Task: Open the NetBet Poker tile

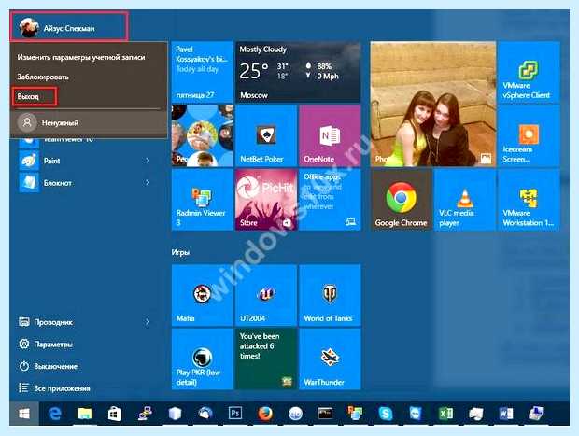Action: pyautogui.click(x=266, y=135)
